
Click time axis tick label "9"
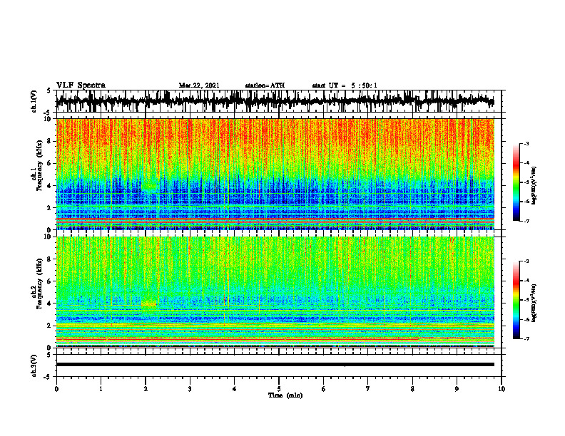pyautogui.click(x=457, y=389)
